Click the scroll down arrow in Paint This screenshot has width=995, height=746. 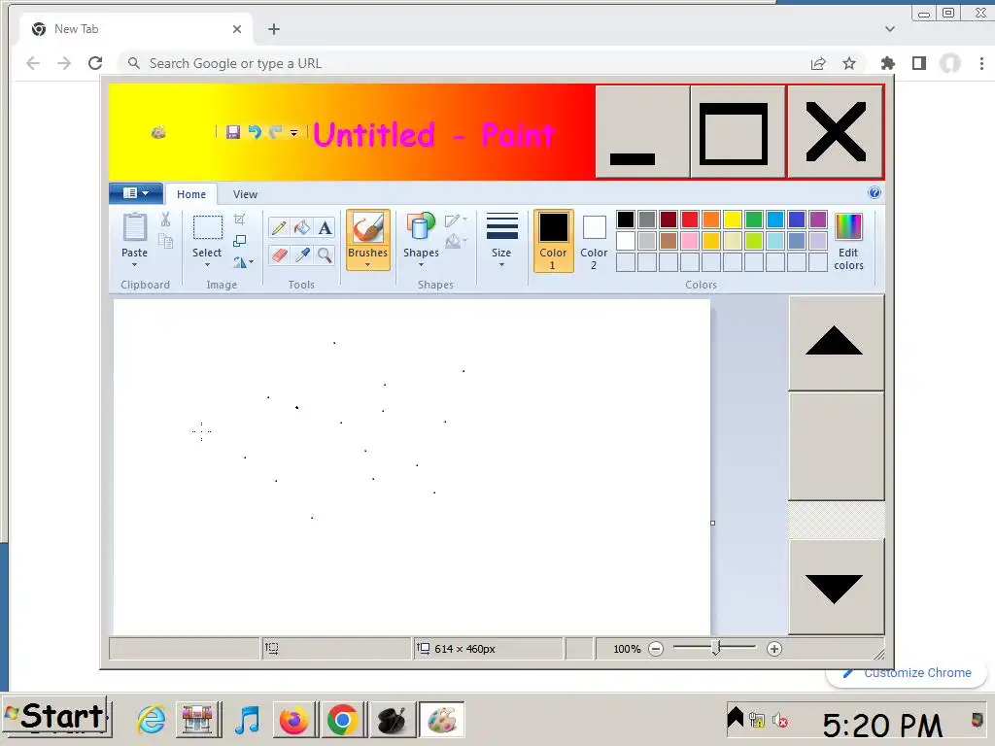tap(836, 588)
